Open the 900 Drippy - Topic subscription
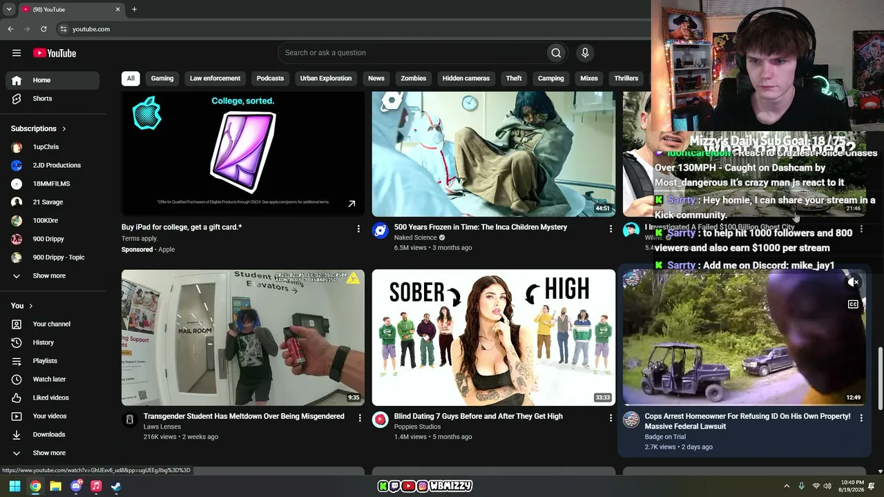 click(52, 257)
